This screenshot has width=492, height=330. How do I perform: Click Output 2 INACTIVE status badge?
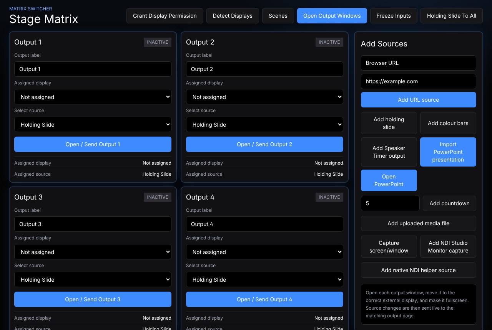click(329, 42)
